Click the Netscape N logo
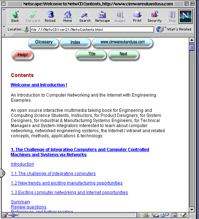 [186, 16]
